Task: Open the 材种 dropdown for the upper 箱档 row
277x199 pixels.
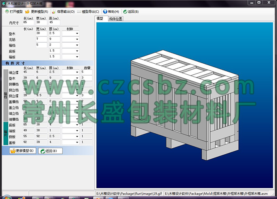Action: [x=77, y=45]
